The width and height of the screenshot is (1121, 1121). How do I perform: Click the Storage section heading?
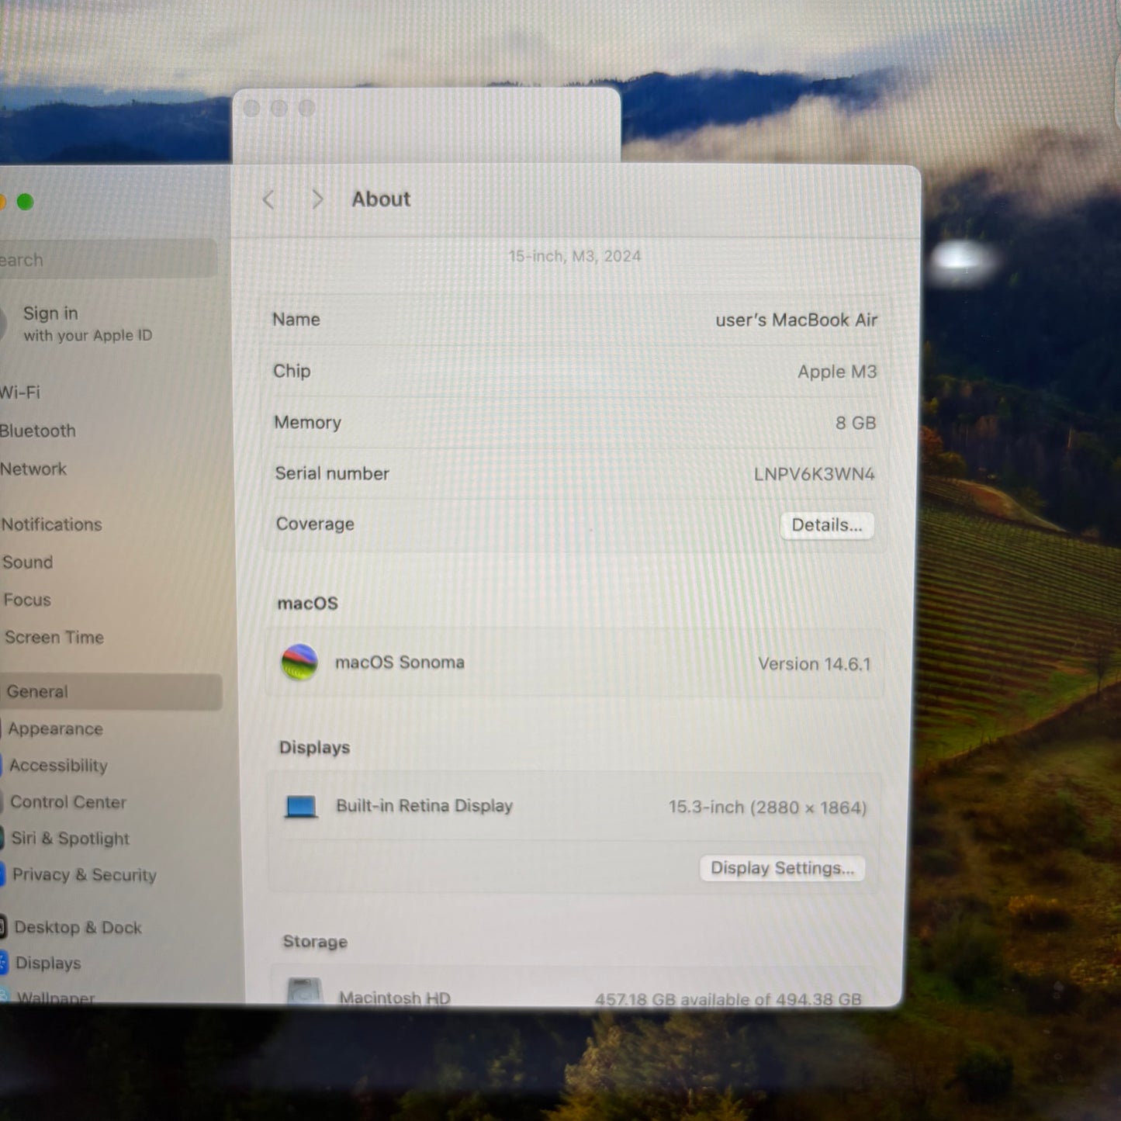pos(315,941)
